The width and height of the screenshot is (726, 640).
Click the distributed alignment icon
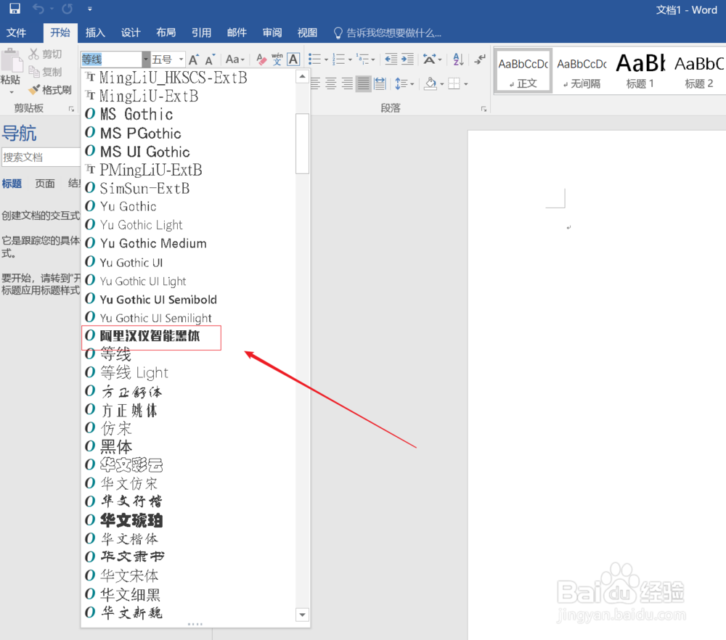(x=380, y=83)
